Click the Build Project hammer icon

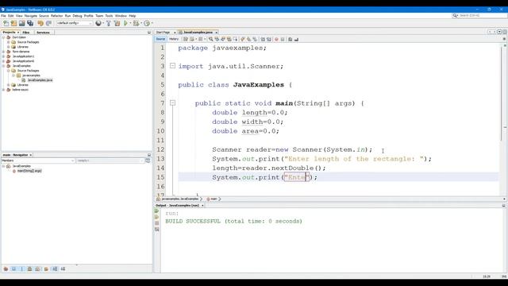click(109, 23)
